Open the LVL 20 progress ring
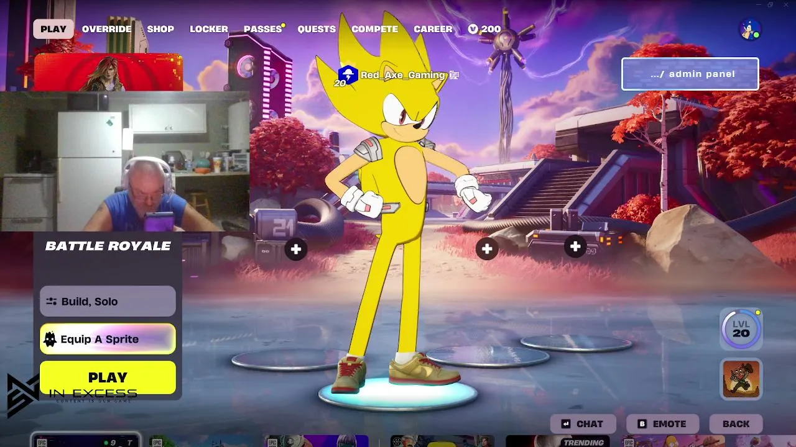796x447 pixels. coord(741,328)
